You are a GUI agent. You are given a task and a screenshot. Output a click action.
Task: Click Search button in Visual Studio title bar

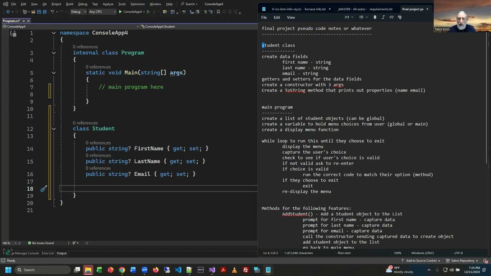(x=189, y=4)
